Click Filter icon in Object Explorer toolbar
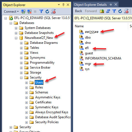The image size is (132, 132). [x=41, y=12]
